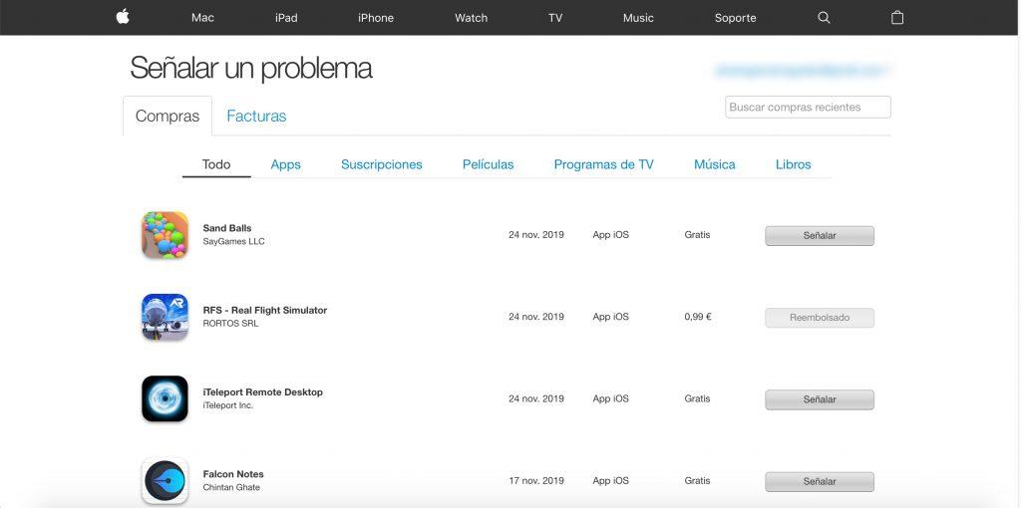Click Señalar button for Sand Balls
The image size is (1021, 508).
point(820,235)
